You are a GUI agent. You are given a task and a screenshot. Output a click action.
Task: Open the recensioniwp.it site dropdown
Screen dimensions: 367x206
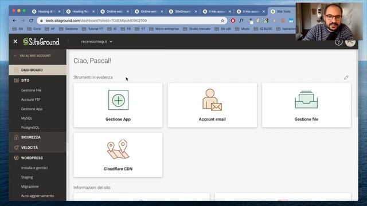tap(97, 42)
